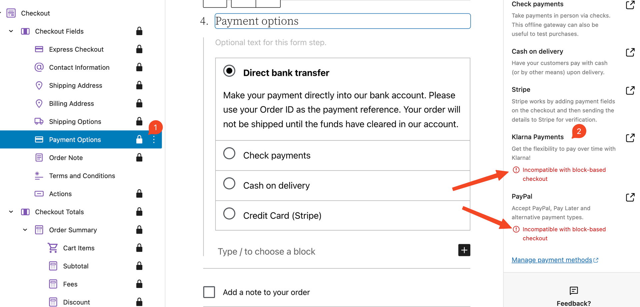Click the lock icon beside Payment Options

pos(139,139)
